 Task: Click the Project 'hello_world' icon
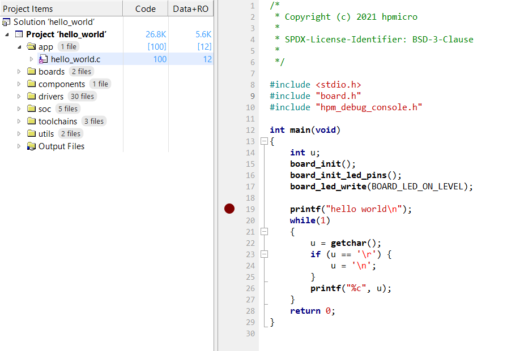19,34
